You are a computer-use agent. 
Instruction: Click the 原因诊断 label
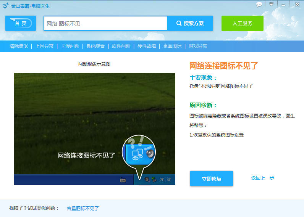(202, 105)
